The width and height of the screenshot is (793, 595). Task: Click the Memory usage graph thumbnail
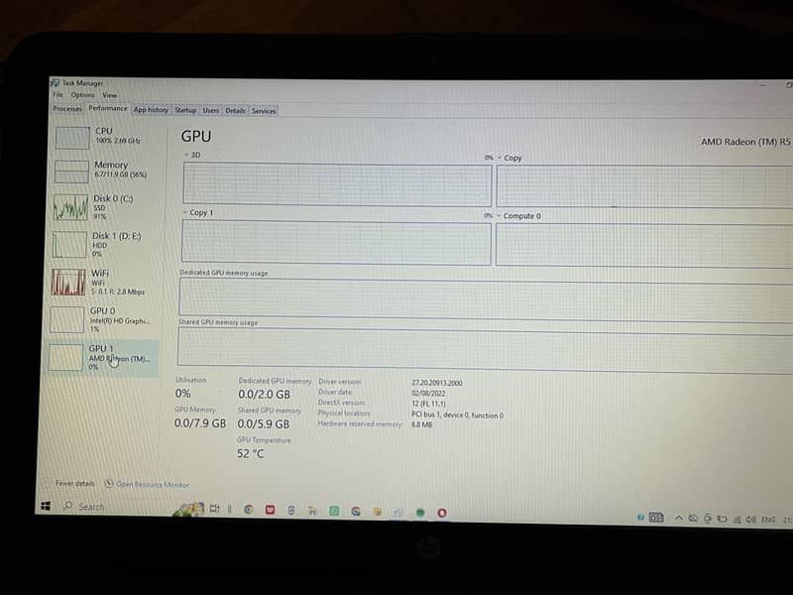click(x=71, y=172)
